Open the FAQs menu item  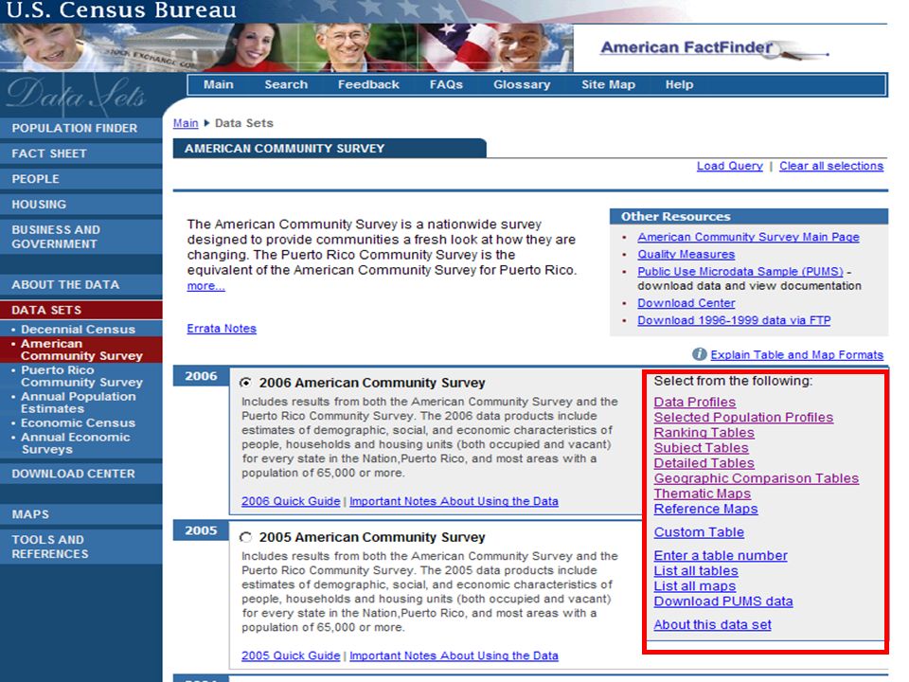[x=446, y=84]
